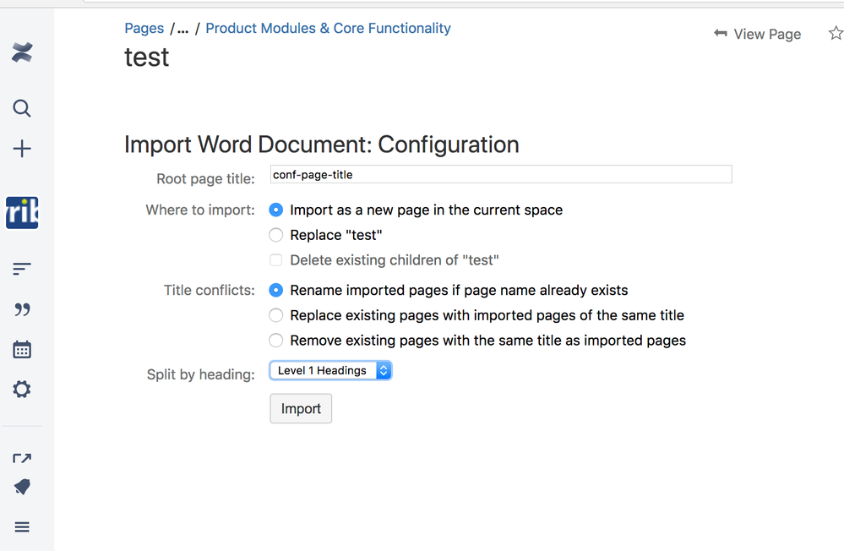Open the Confluence home logo

pyautogui.click(x=22, y=52)
